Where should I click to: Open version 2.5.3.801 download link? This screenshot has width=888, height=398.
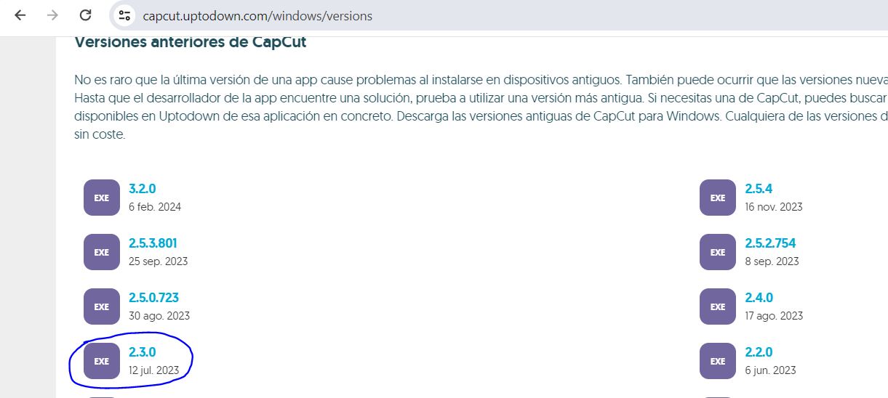point(153,243)
